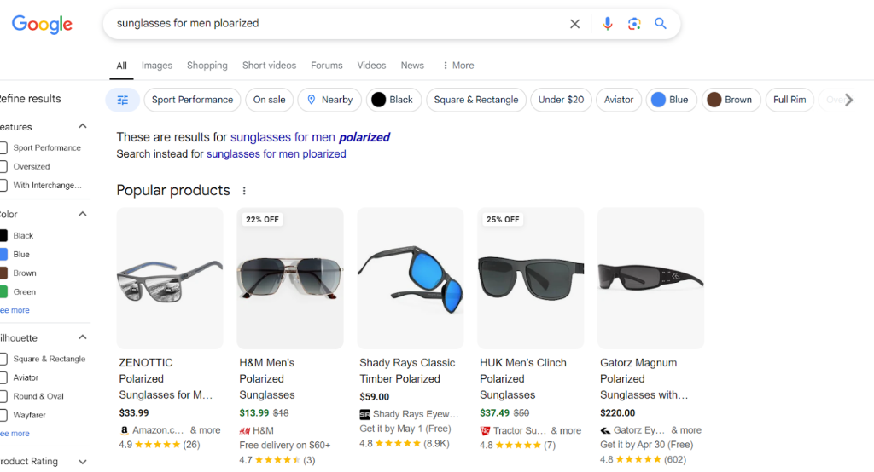Clear the search box with X icon
The height and width of the screenshot is (472, 874).
(x=575, y=24)
